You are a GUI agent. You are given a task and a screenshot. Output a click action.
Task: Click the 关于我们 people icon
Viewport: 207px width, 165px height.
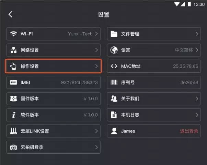click(114, 99)
